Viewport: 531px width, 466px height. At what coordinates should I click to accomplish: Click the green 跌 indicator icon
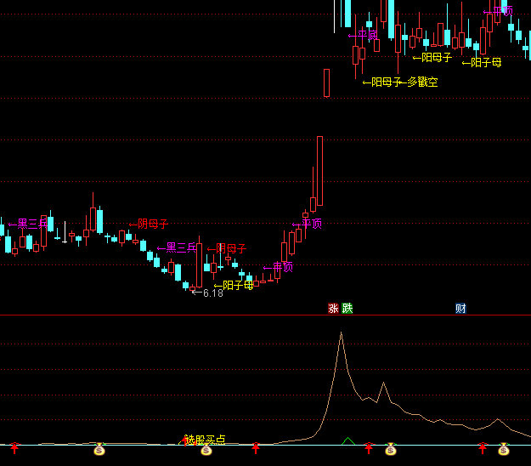click(347, 308)
